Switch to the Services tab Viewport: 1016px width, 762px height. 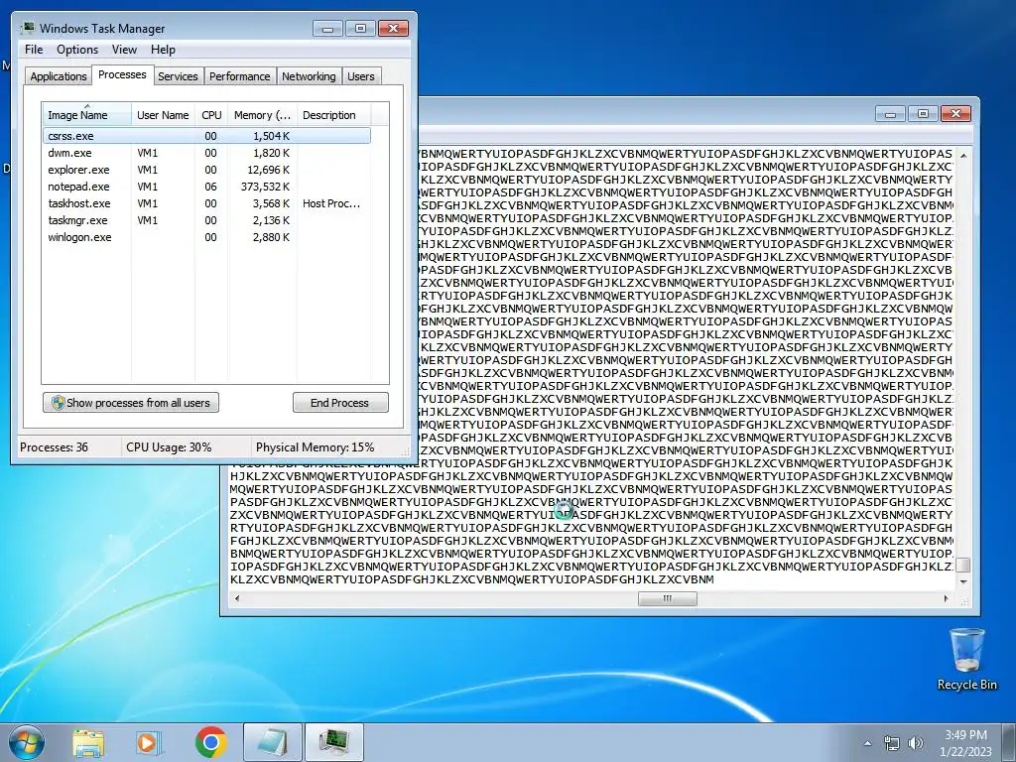[x=178, y=75]
